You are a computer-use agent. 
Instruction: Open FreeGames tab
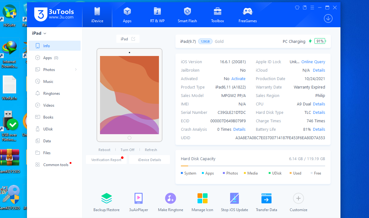pyautogui.click(x=248, y=15)
